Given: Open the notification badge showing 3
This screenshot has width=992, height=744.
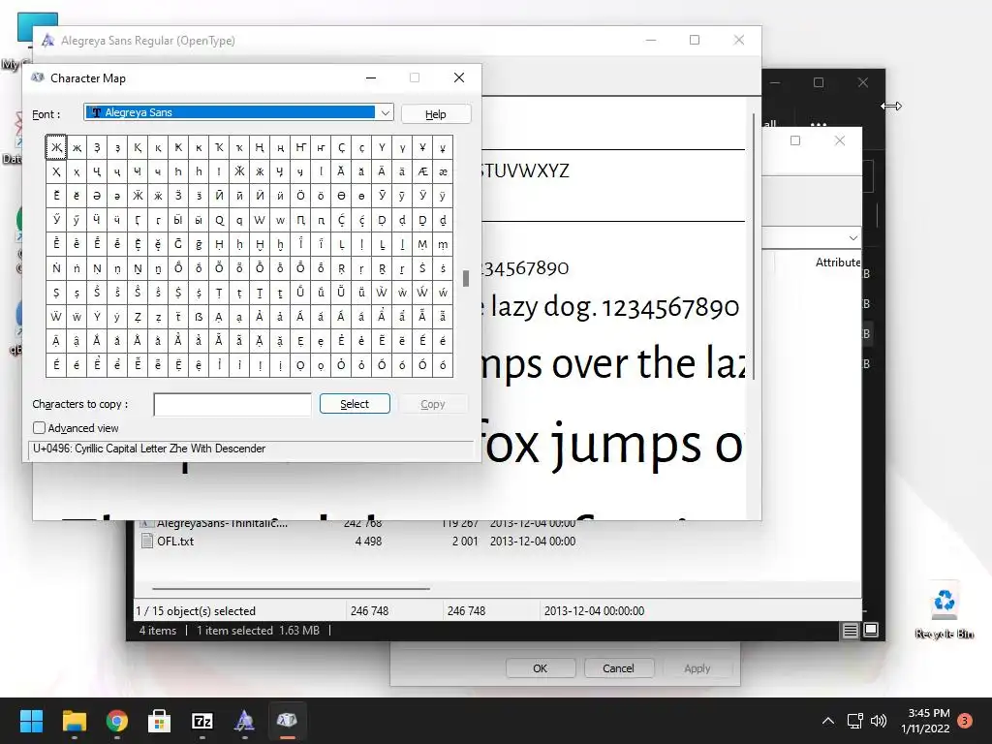Looking at the screenshot, I should (x=965, y=720).
